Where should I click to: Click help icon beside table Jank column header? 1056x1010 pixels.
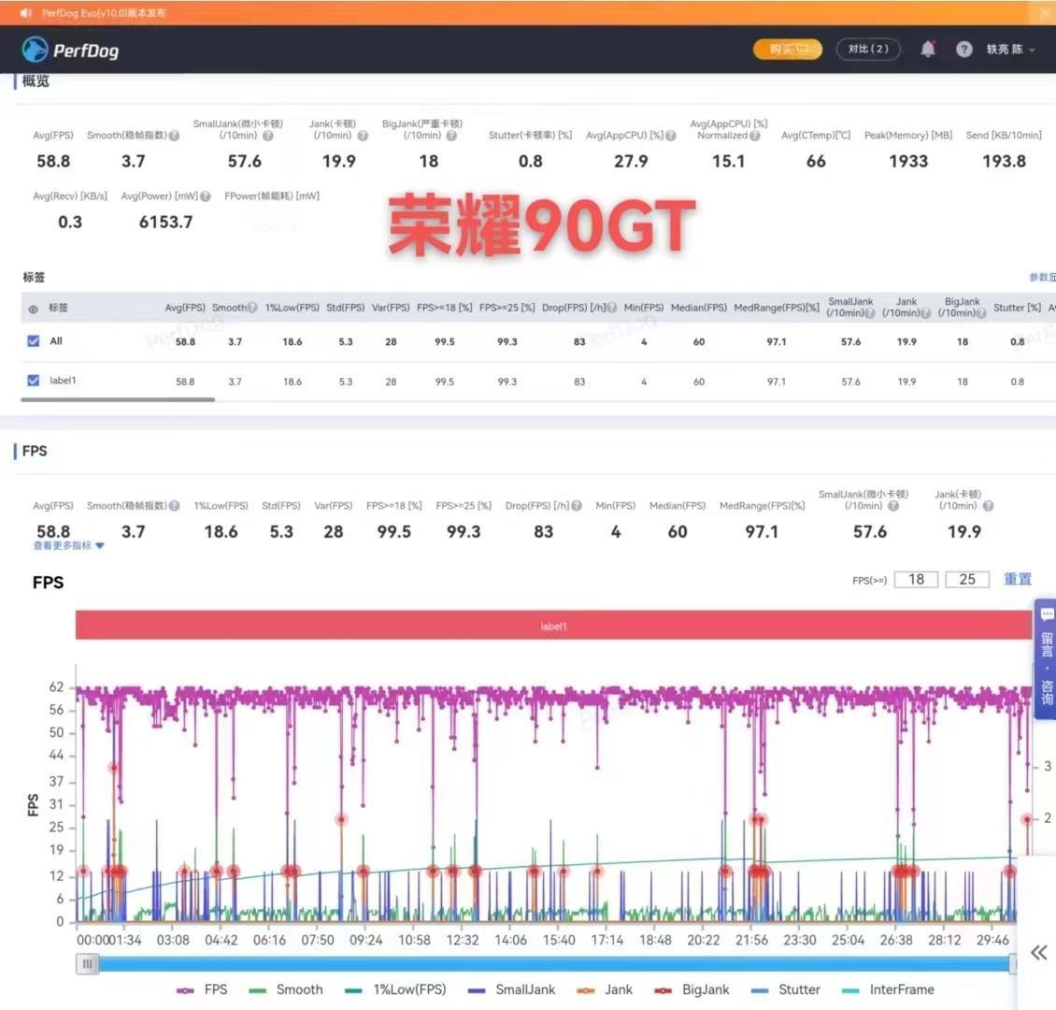925,313
